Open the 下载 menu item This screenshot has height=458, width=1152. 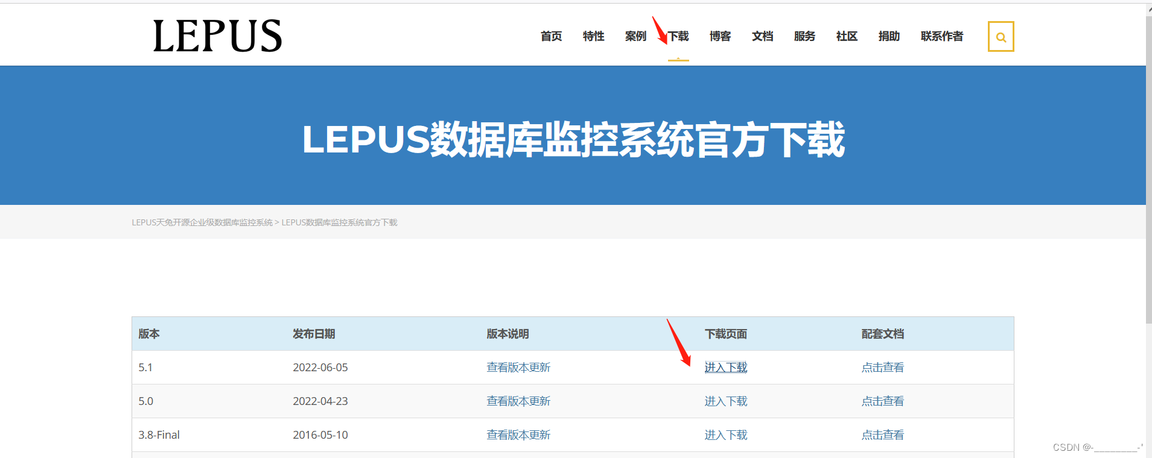(678, 36)
